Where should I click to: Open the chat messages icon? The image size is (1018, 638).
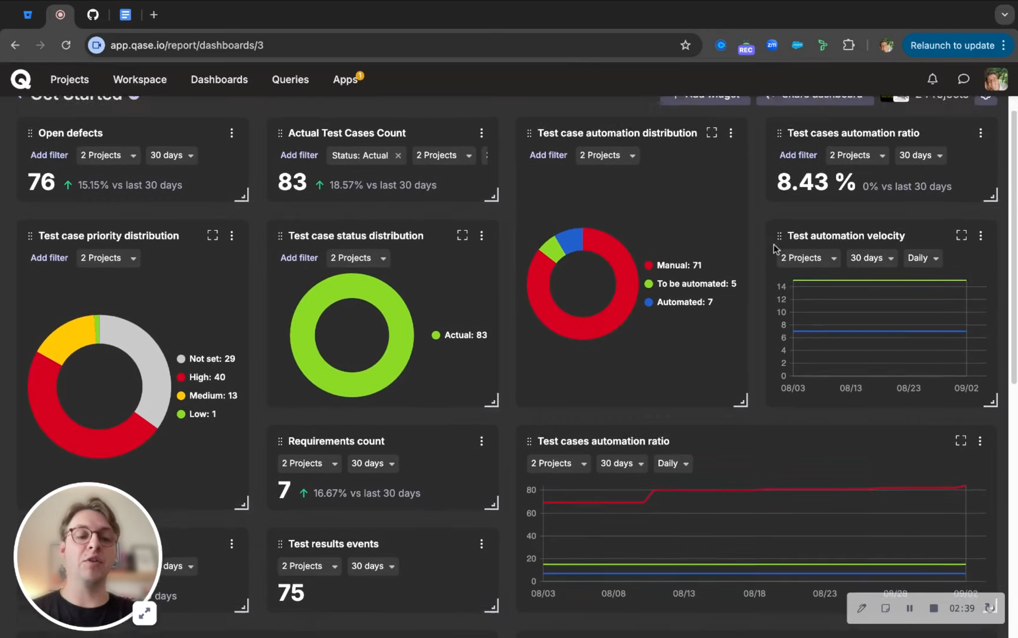tap(964, 79)
